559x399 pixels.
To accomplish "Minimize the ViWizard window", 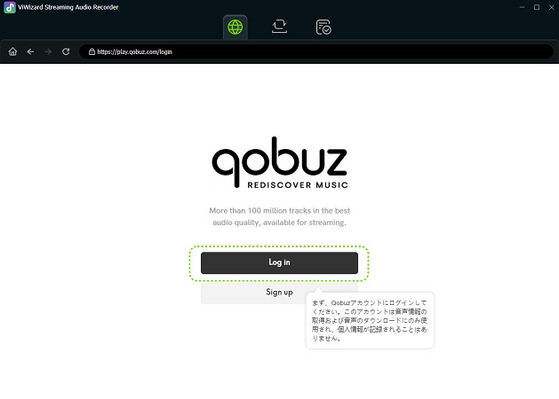I will pyautogui.click(x=522, y=7).
